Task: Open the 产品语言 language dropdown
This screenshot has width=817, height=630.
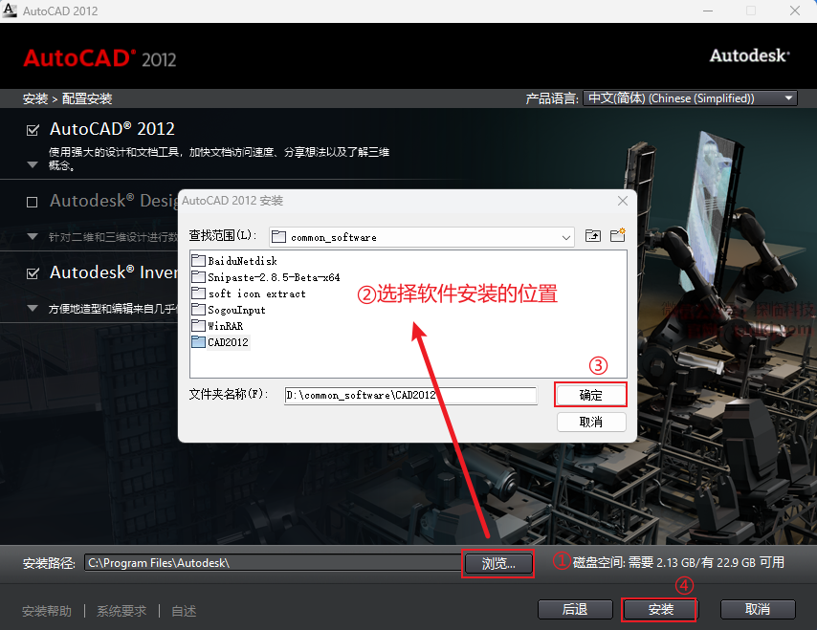Action: pos(690,98)
